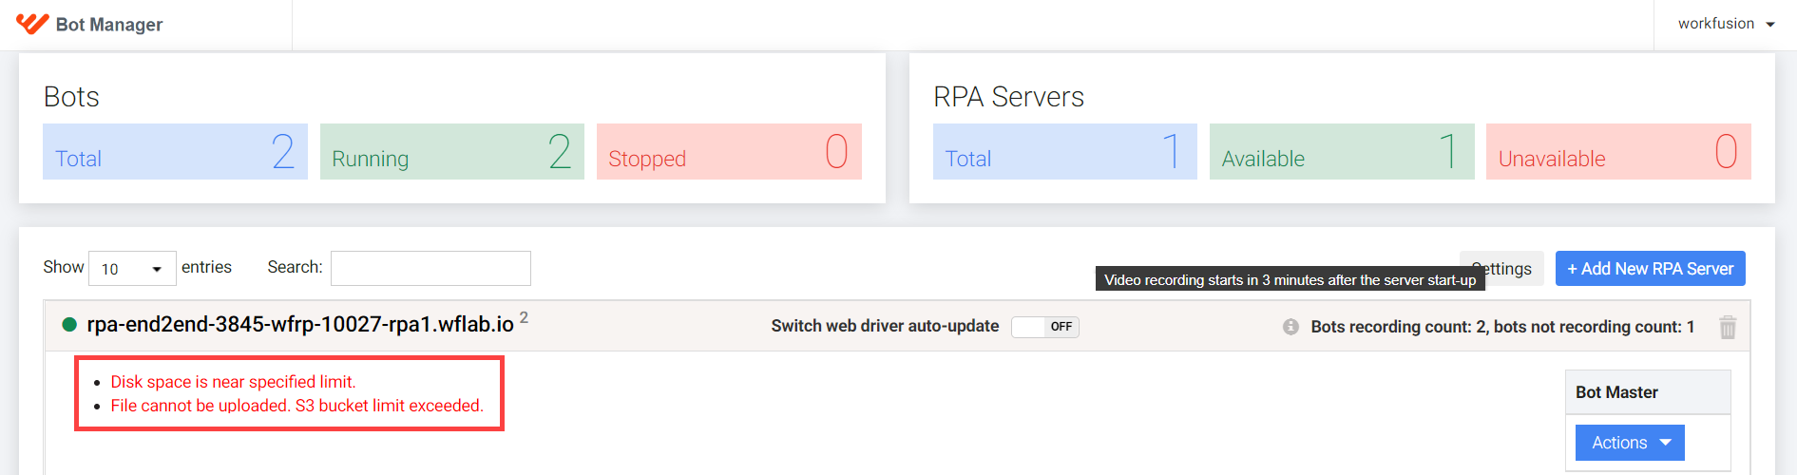Open the entries count dropdown
Image resolution: width=1797 pixels, height=475 pixels.
[x=132, y=269]
